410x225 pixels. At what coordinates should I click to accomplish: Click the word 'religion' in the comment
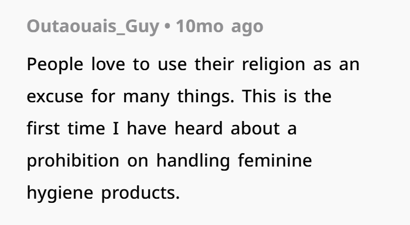pyautogui.click(x=274, y=64)
